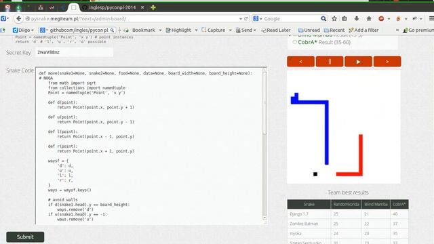The image size is (434, 244).
Task: Play the snake replay
Action: click(x=358, y=62)
